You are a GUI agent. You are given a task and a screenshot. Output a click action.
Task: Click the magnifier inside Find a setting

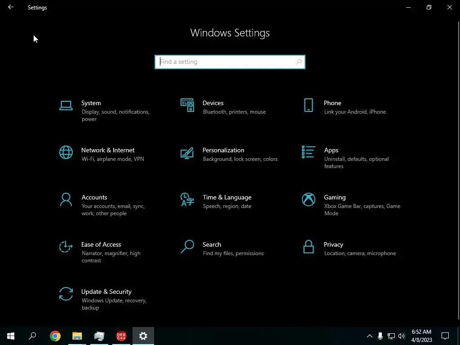coord(299,62)
